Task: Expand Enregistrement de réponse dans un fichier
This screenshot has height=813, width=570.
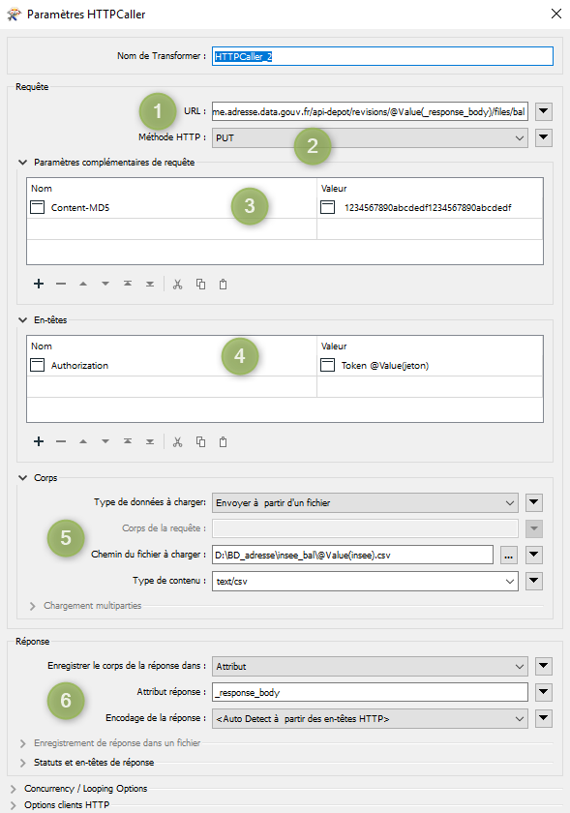Action: coord(22,743)
